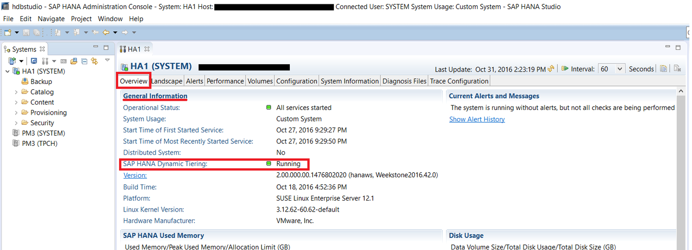Click the copy pages icon beside Seconds
692x250 pixels.
[x=663, y=69]
